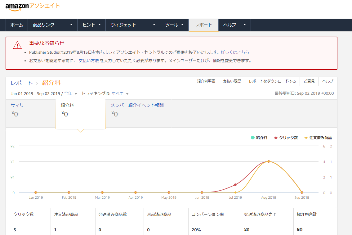The width and height of the screenshot is (352, 235).
Task: Open the 詳しくはこちら link
Action: click(x=235, y=52)
